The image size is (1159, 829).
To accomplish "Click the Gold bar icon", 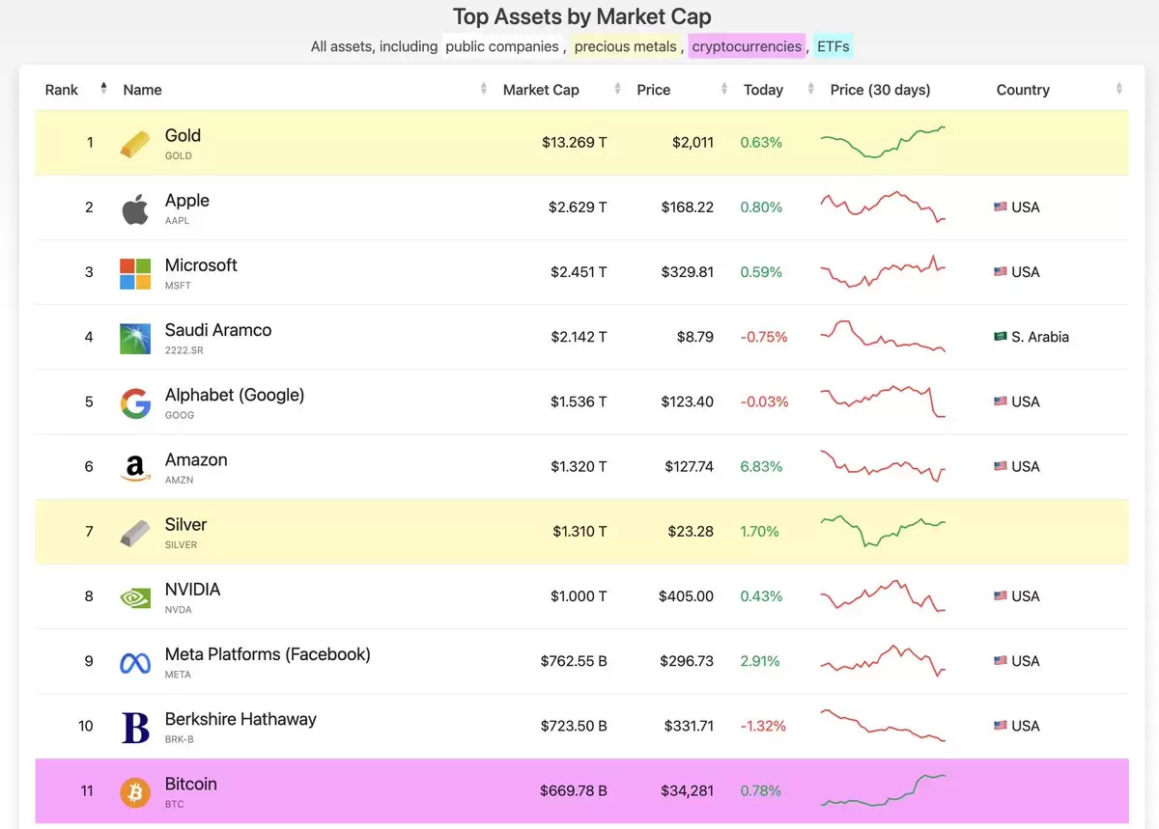I will tap(135, 144).
